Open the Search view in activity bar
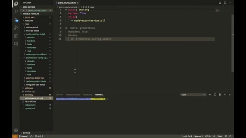The width and height of the screenshot is (246, 138). coord(16,11)
